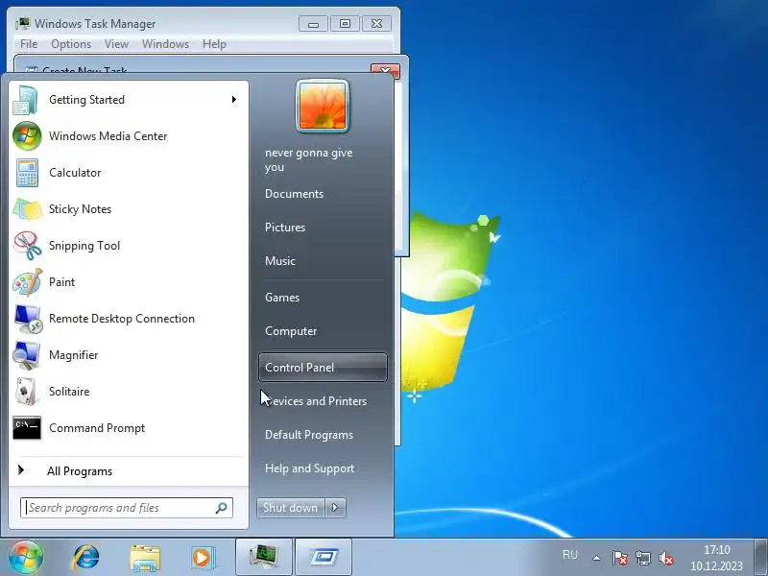Open Control Panel
The width and height of the screenshot is (768, 576).
323,368
